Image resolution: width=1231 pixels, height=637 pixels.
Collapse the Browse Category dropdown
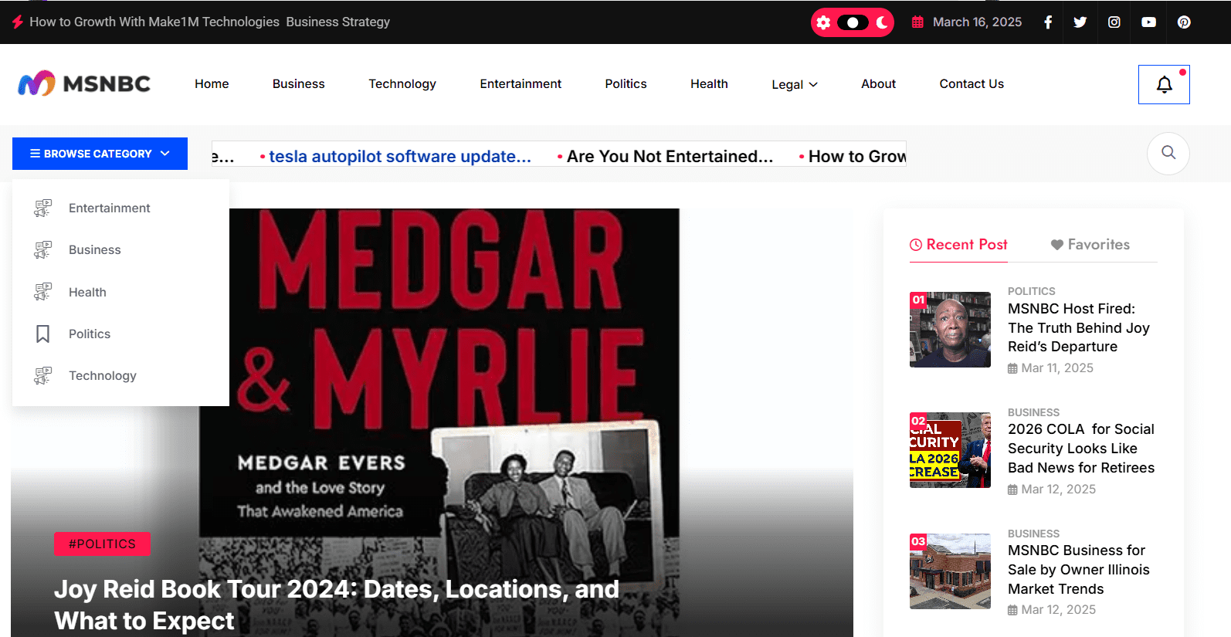point(100,154)
